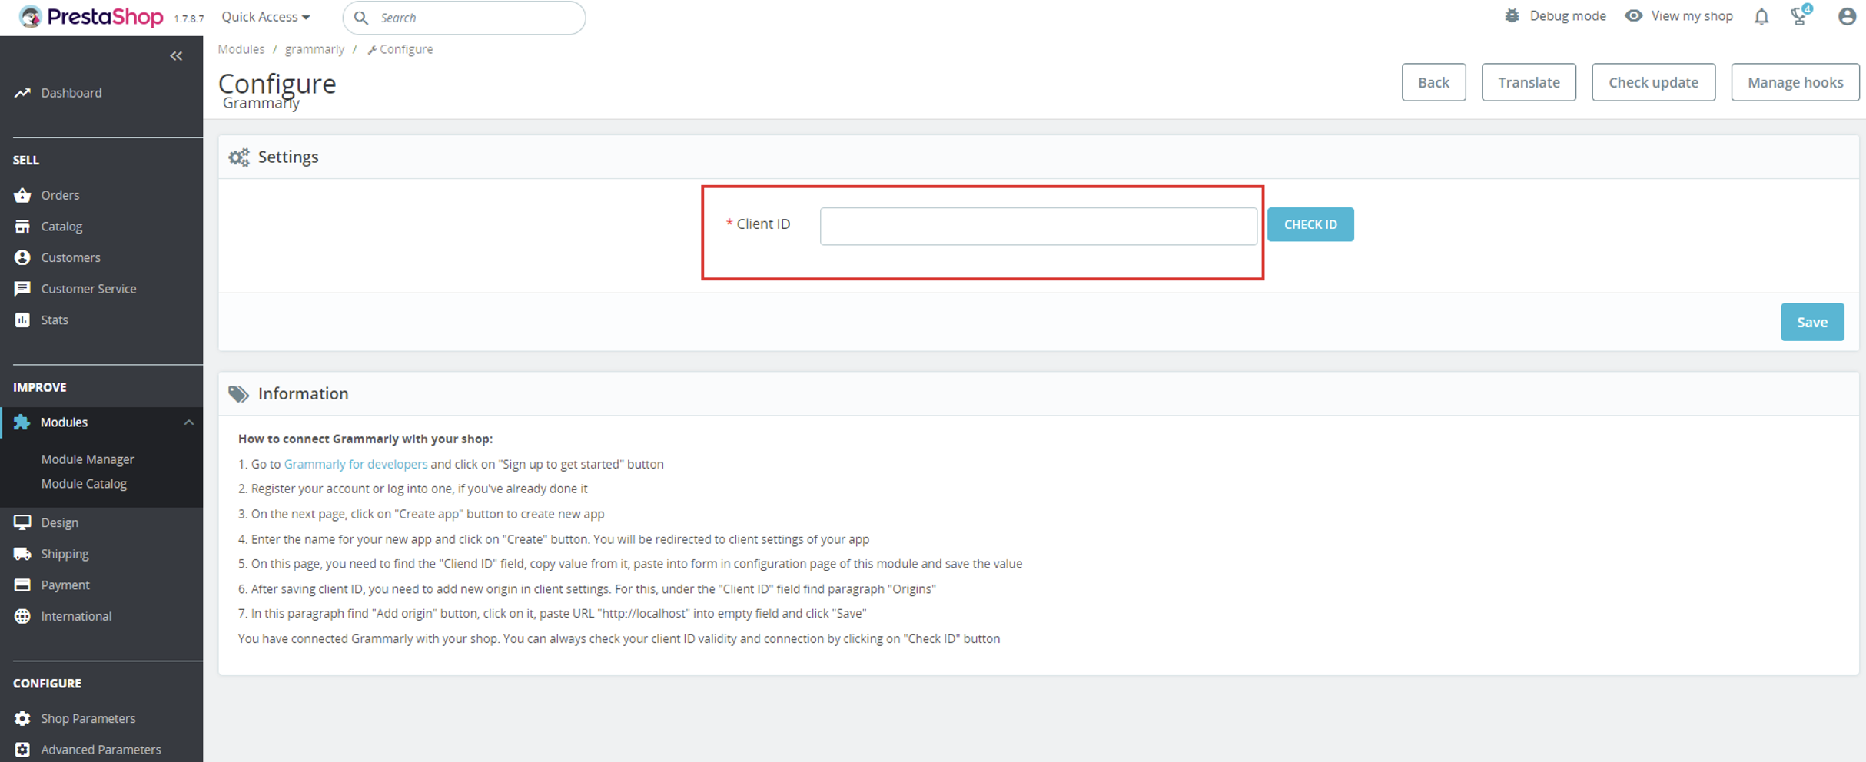Viewport: 1866px width, 762px height.
Task: Click the Debug mode label
Action: pyautogui.click(x=1567, y=16)
